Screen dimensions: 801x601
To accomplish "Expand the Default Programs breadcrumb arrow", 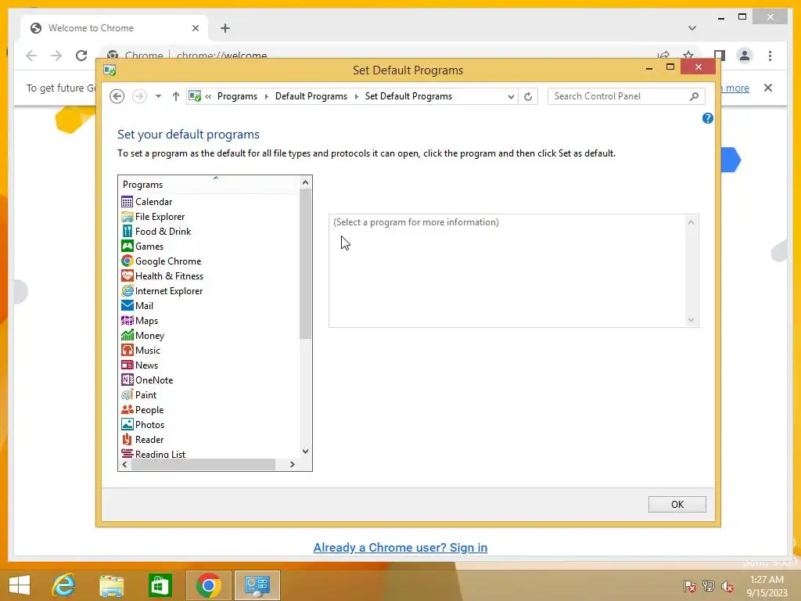I will 356,96.
